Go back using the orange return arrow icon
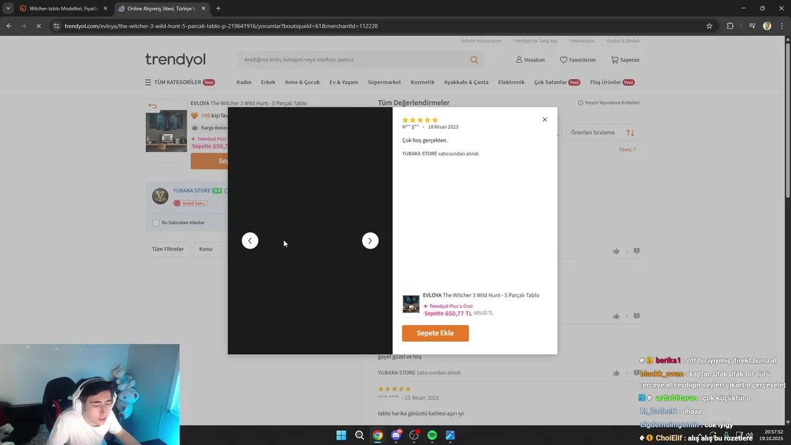This screenshot has width=791, height=445. click(153, 106)
